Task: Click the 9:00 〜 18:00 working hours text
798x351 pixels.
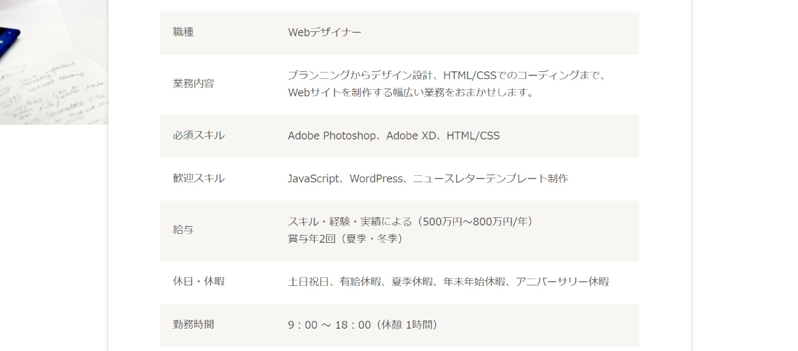Action: click(x=329, y=325)
